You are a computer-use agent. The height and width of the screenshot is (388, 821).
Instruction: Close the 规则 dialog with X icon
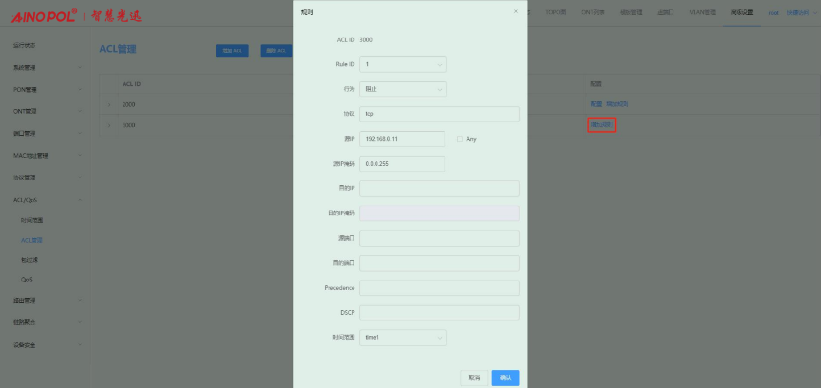click(516, 11)
